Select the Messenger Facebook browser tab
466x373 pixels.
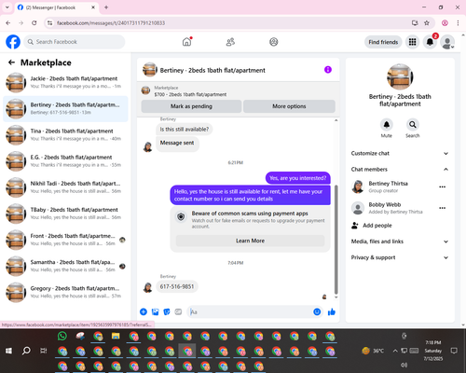56,7
